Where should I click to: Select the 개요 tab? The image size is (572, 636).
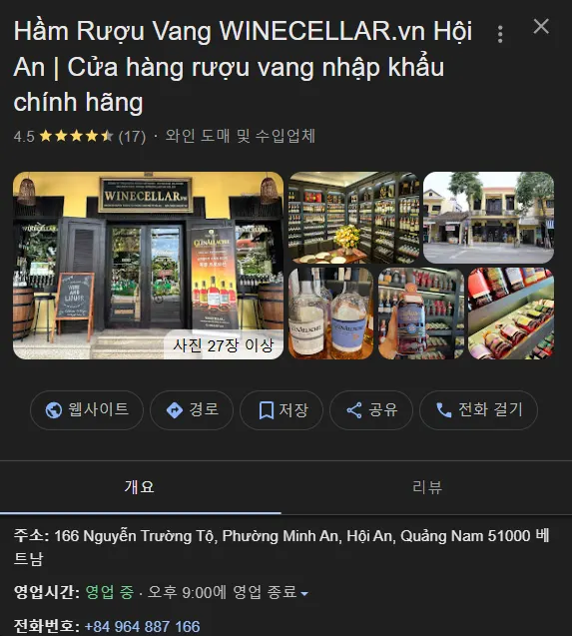coord(141,487)
